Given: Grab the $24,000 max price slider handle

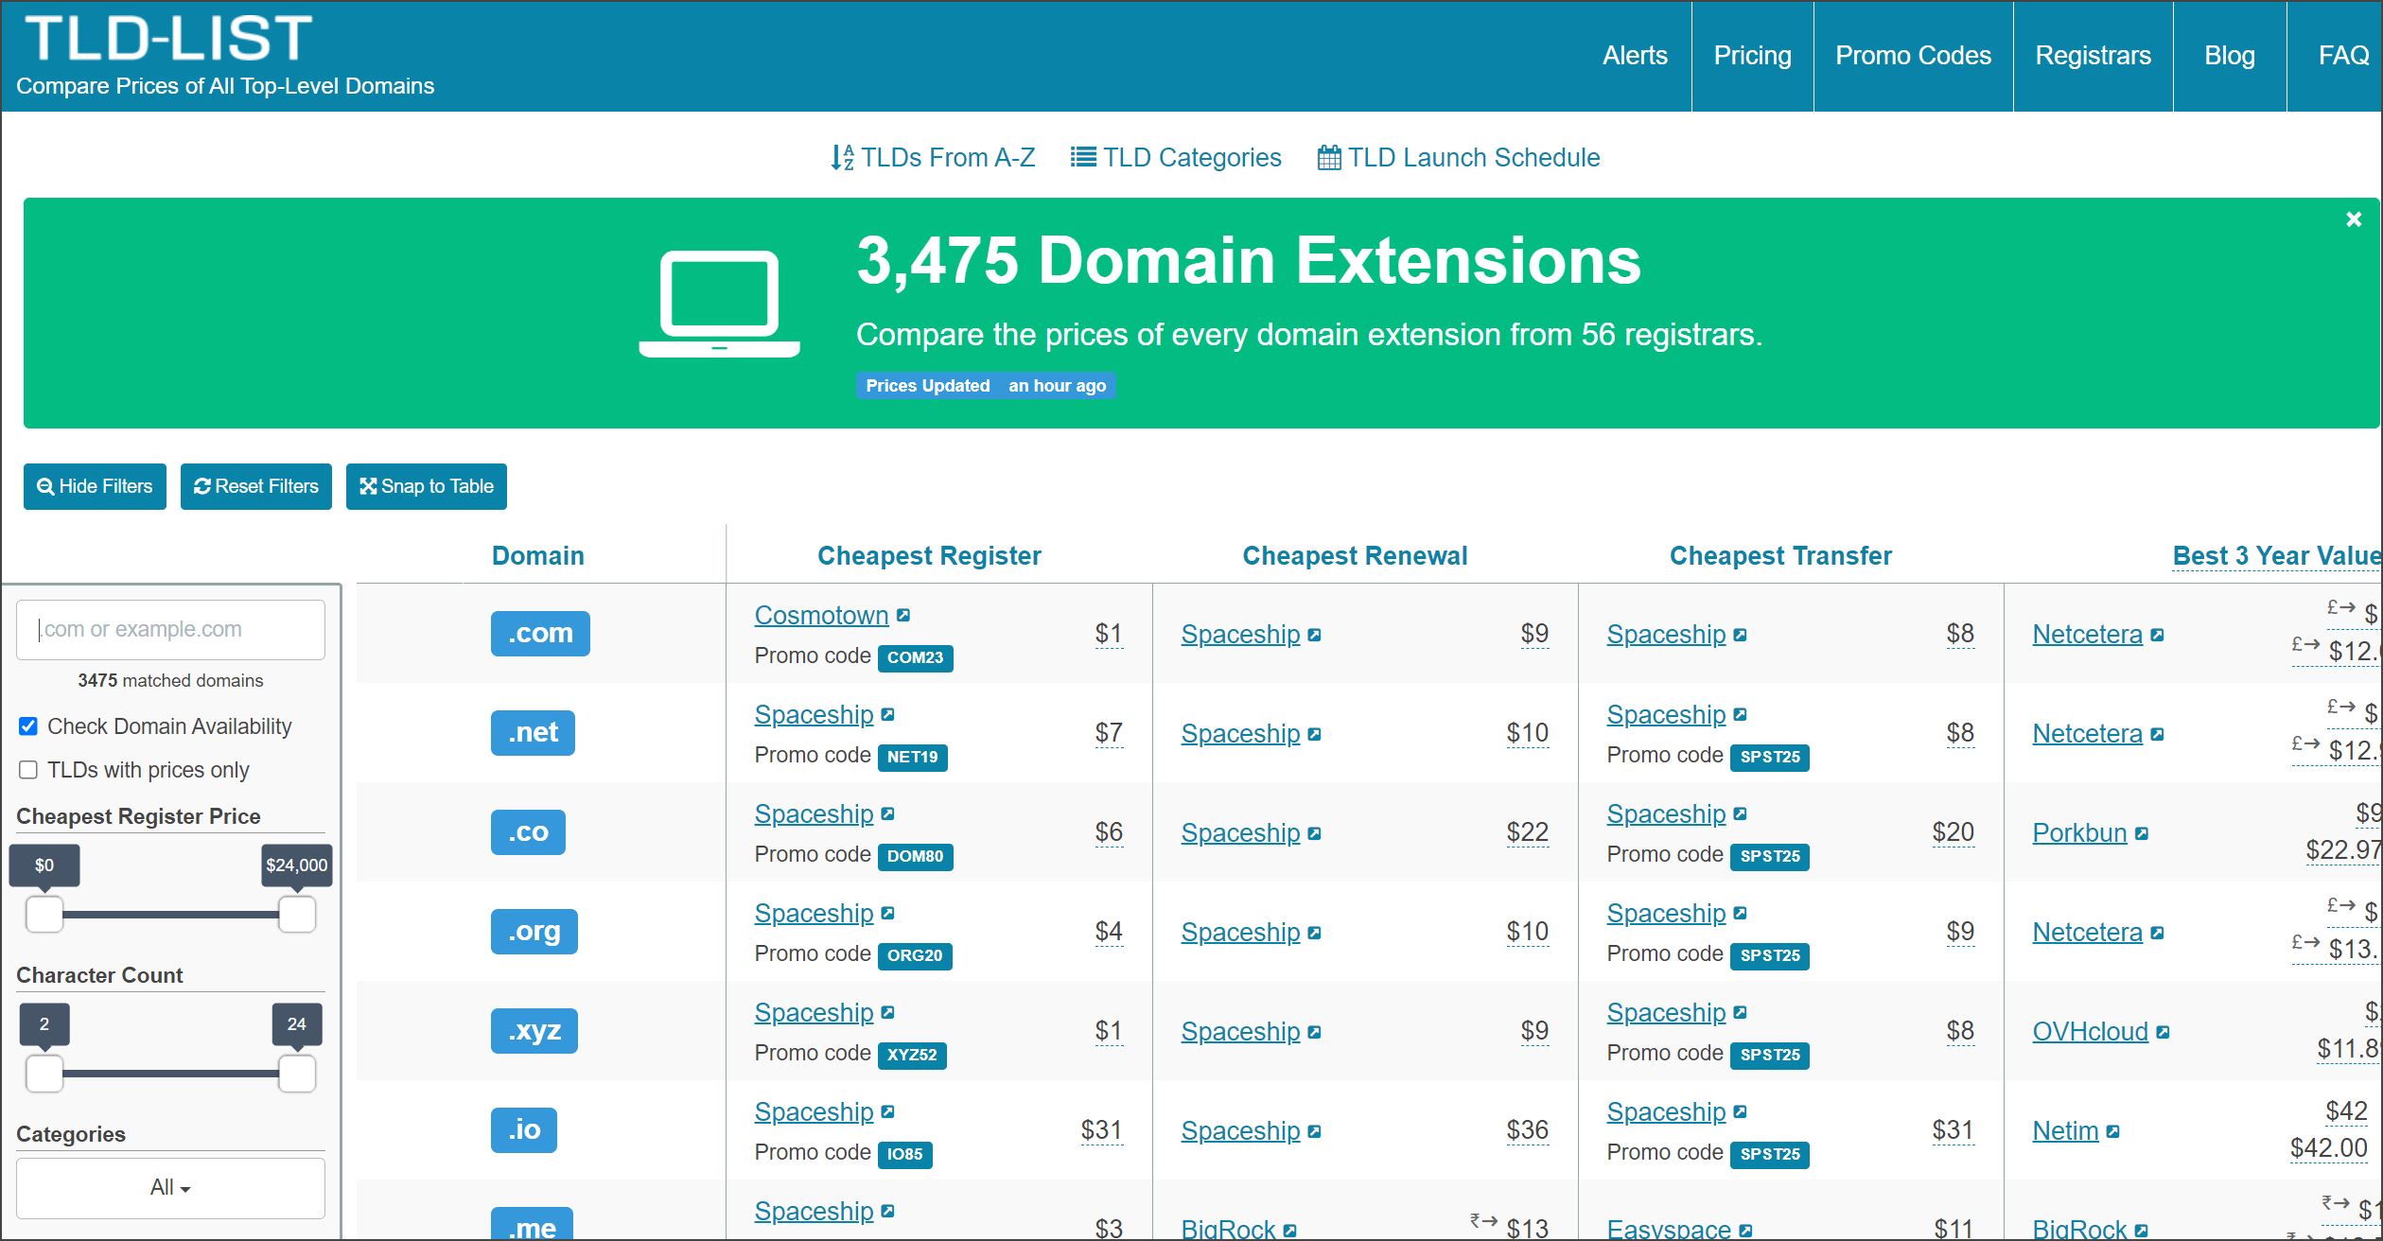Looking at the screenshot, I should click(297, 915).
